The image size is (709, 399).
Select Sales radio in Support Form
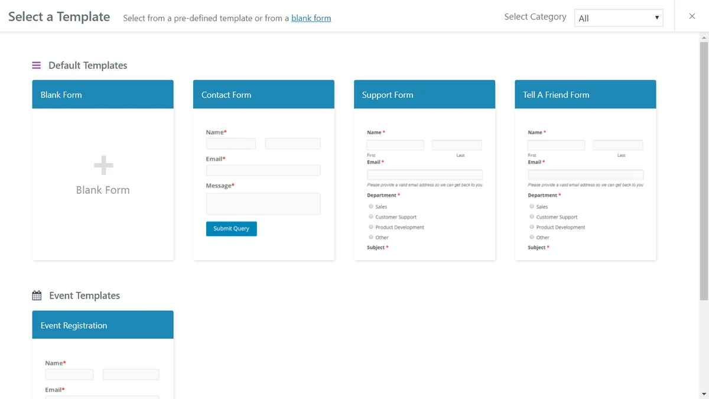371,206
